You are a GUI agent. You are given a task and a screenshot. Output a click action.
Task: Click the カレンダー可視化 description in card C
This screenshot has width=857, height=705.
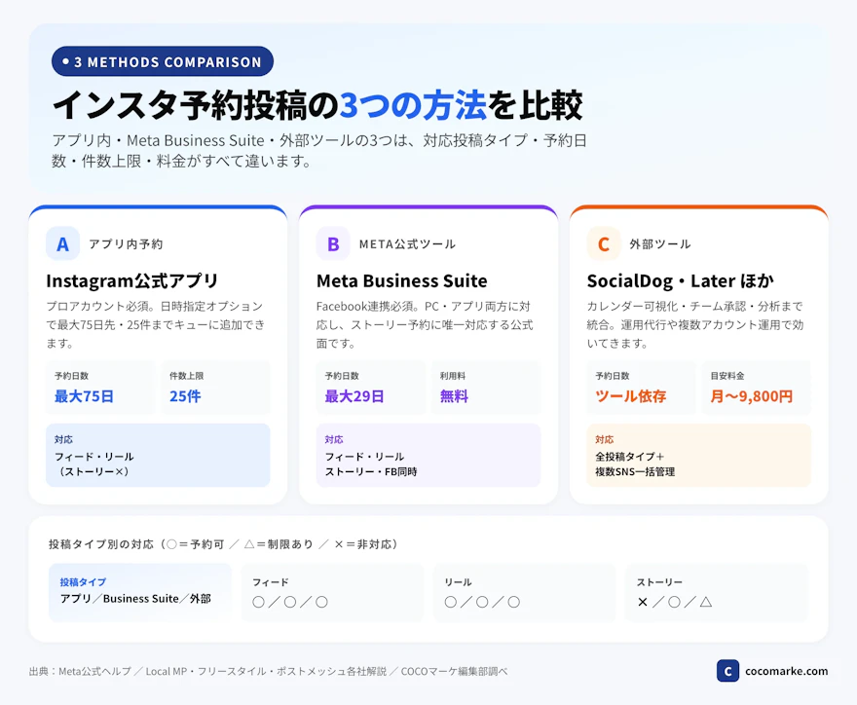click(694, 324)
